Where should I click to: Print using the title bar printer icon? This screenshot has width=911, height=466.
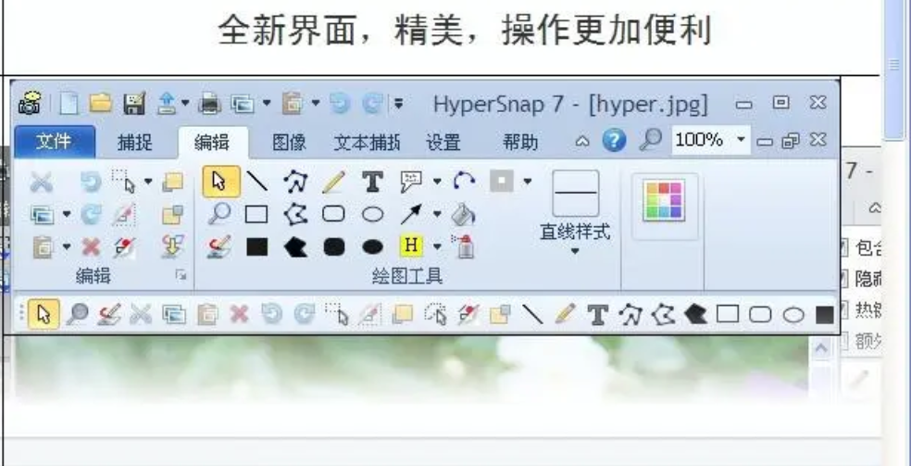click(x=209, y=104)
